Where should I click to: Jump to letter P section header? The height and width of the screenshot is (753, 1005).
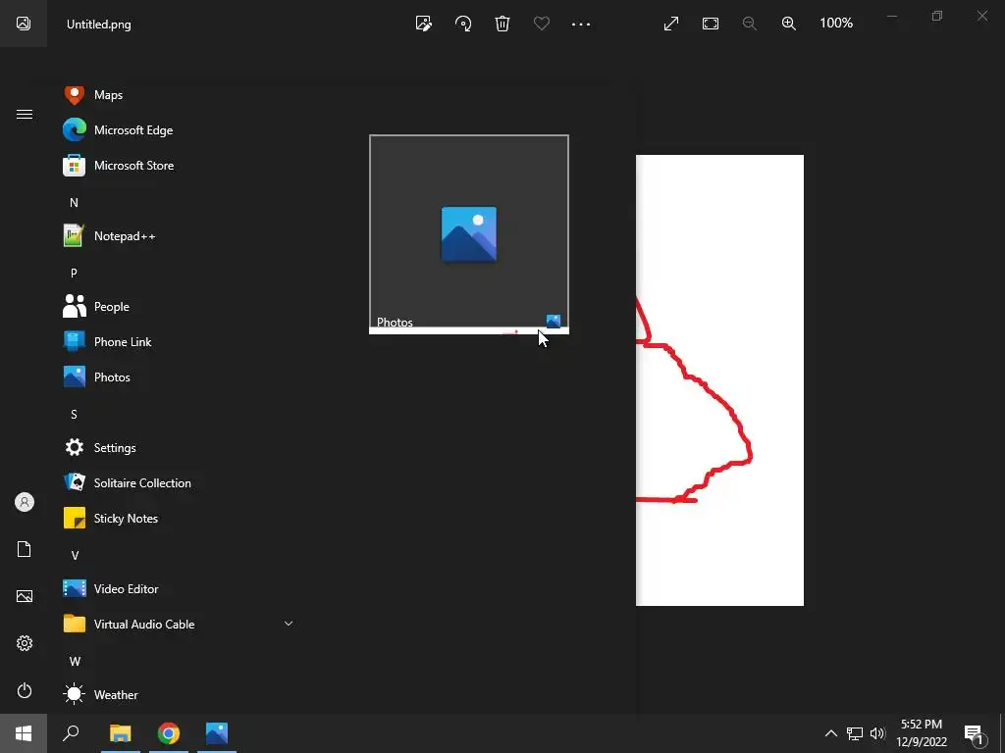pos(74,273)
